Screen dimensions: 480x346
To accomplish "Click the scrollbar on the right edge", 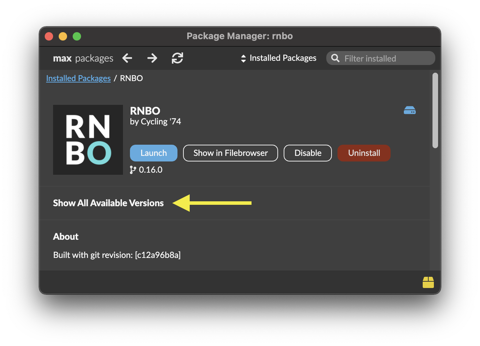I will (435, 110).
